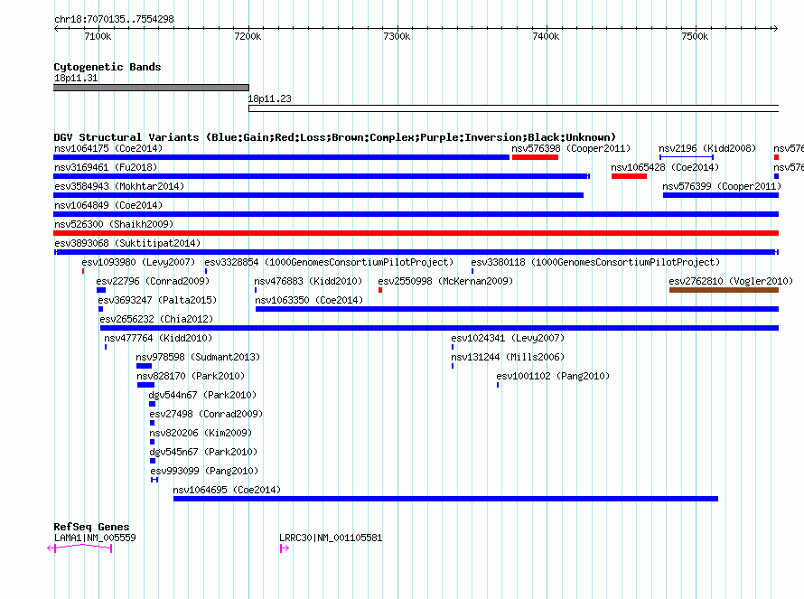Screen dimensions: 804x599
Task: Select the nsv2196 Kidd2008 variant glyph
Action: [686, 157]
